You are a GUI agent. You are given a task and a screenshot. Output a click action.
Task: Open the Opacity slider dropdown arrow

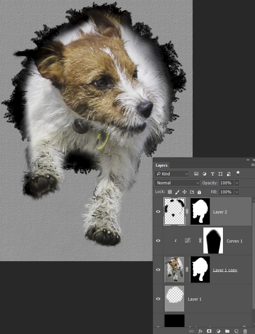tap(237, 183)
